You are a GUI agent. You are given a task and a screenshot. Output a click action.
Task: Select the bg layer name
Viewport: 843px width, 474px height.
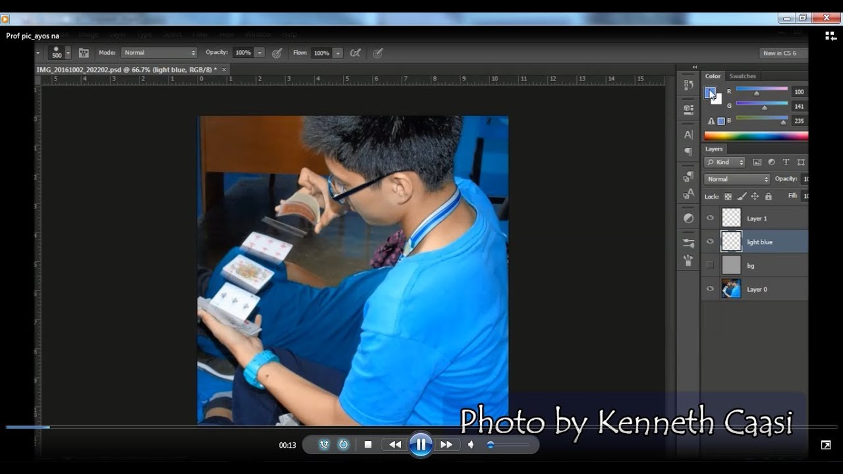[751, 266]
